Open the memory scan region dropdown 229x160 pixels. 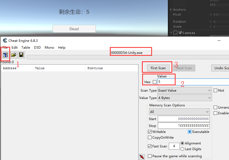179,112
